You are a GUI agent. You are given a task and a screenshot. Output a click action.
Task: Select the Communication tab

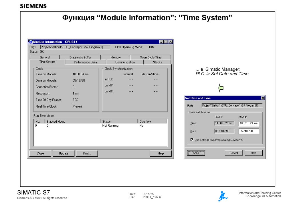click(x=125, y=62)
